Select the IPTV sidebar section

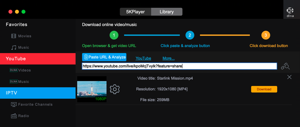pyautogui.click(x=38, y=93)
